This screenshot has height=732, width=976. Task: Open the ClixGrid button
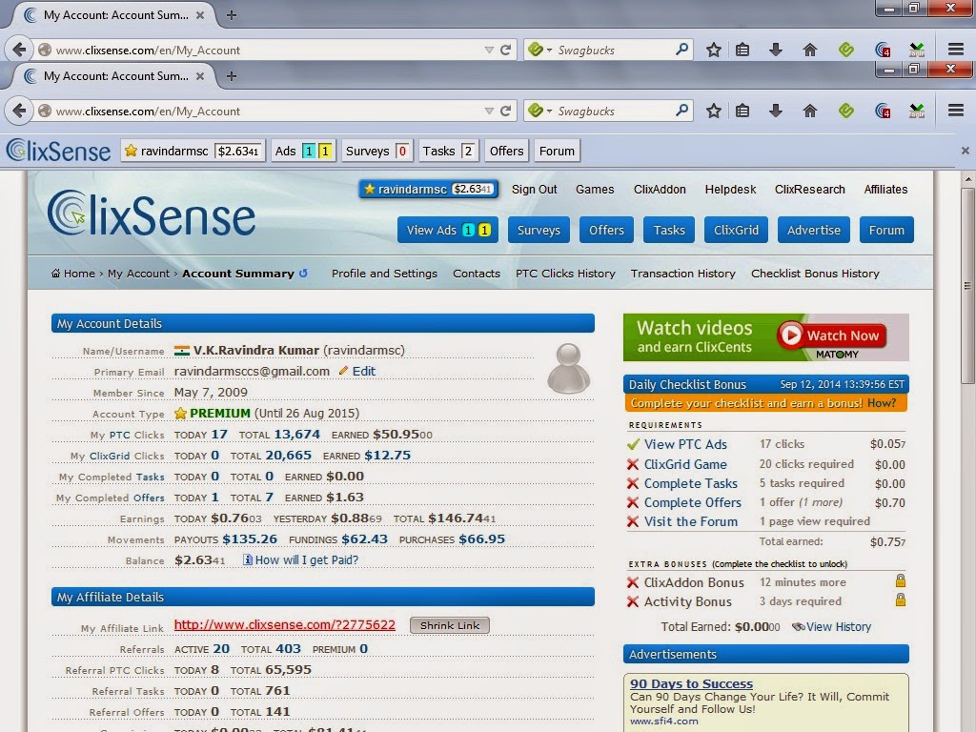click(x=736, y=231)
